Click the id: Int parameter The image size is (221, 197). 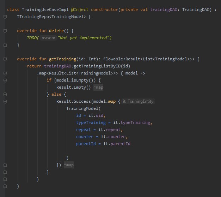click(x=87, y=59)
